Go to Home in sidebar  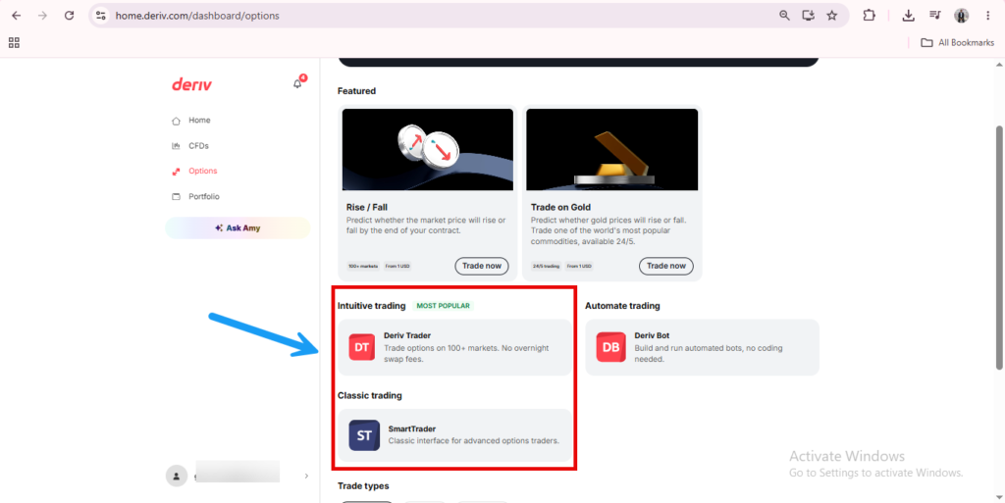(199, 121)
